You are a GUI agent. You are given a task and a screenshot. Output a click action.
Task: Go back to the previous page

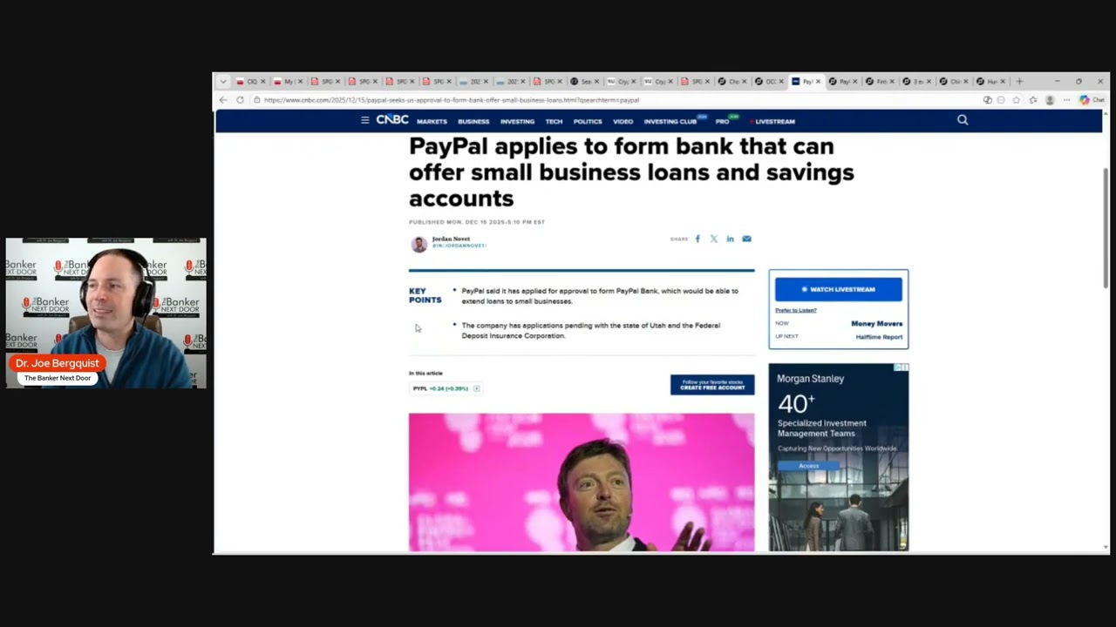[x=223, y=100]
